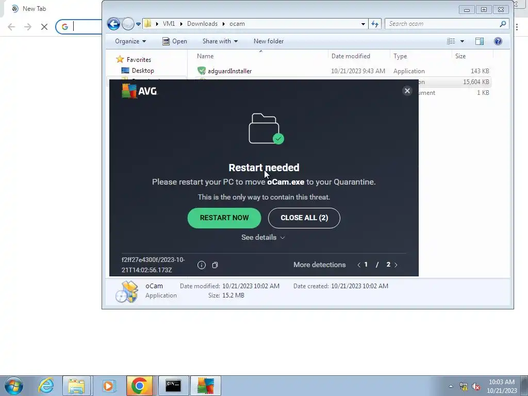Click the Explorer Forward button
Image resolution: width=528 pixels, height=396 pixels.
coord(128,24)
